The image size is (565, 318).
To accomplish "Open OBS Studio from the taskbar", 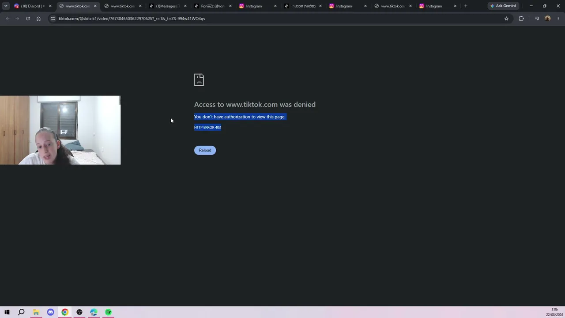I will pyautogui.click(x=79, y=312).
